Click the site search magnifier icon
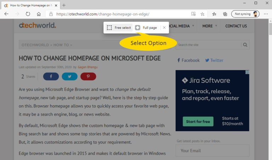This screenshot has width=272, height=160. tap(245, 45)
